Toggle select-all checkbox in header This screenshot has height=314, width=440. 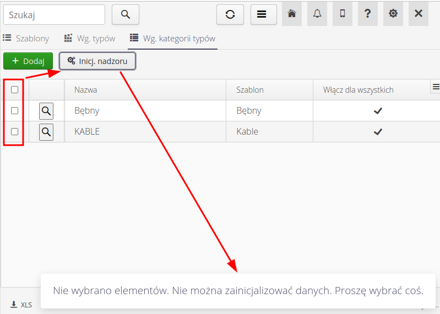pos(15,90)
